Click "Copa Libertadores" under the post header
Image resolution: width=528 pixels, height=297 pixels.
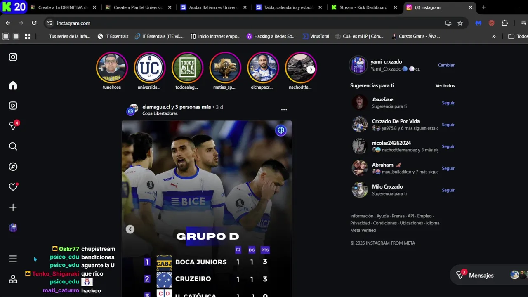pyautogui.click(x=160, y=113)
